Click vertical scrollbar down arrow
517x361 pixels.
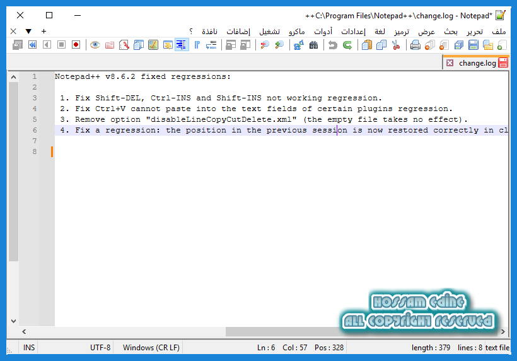point(13,321)
